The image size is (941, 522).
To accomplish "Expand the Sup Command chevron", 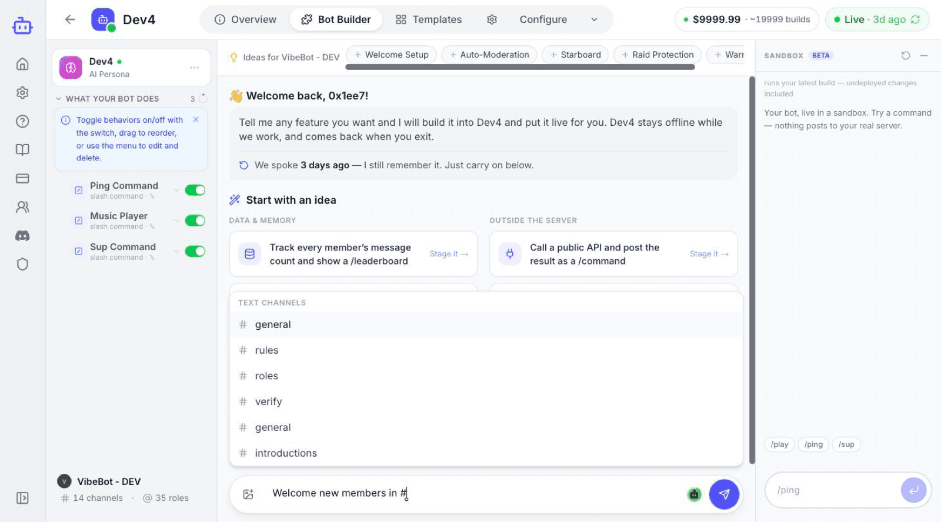I will [176, 251].
